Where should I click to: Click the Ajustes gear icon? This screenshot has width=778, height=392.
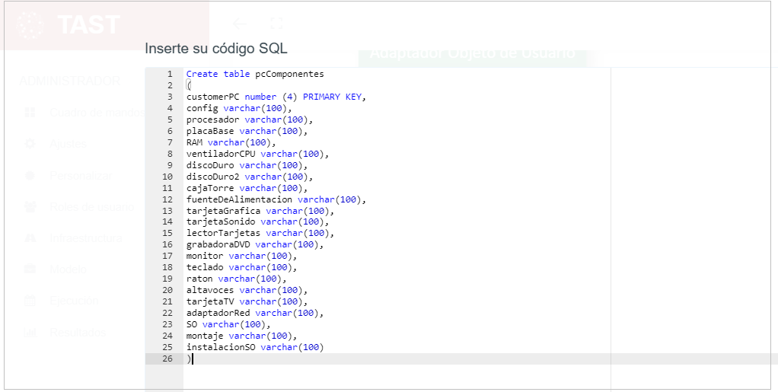tap(30, 144)
